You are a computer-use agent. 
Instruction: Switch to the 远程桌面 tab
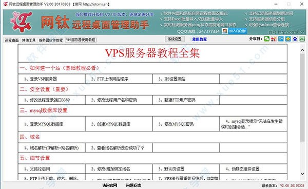click(x=12, y=40)
